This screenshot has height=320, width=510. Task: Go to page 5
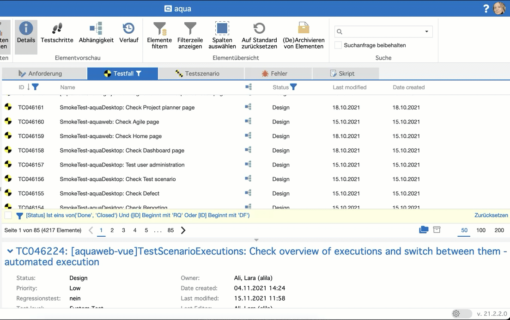pos(146,230)
